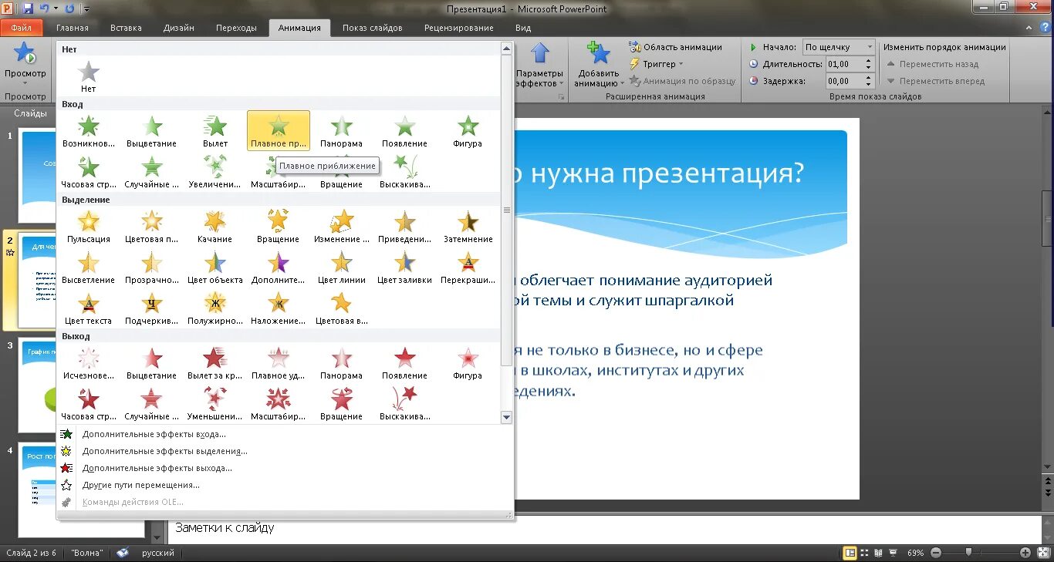Choose the green Часовая стрелка entrance effect
Viewport: 1054px width, 562px height.
[x=89, y=172]
